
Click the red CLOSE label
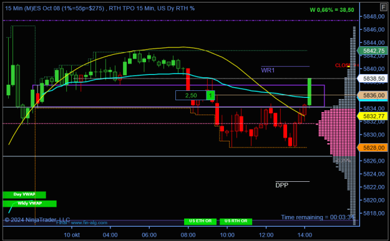343,65
